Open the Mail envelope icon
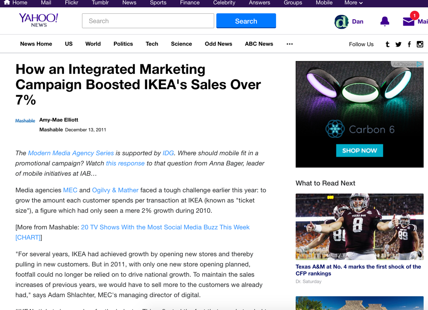The image size is (428, 310). [409, 21]
